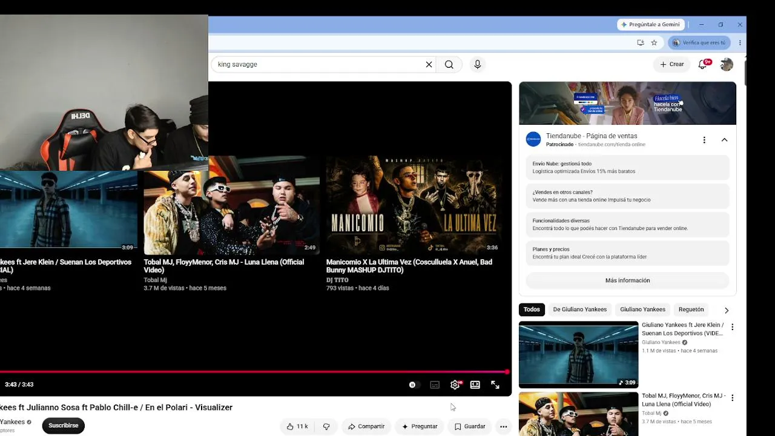Click the Tobal Mj channel under endscreen video
775x436 pixels.
pos(155,280)
